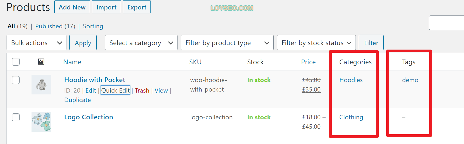Click the Import button
This screenshot has height=144, width=464.
click(x=106, y=7)
